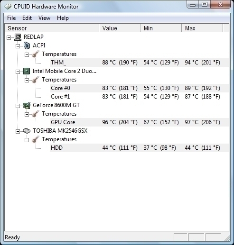Minimize the Hardware Monitor window
This screenshot has height=245, width=234.
pos(193,5)
